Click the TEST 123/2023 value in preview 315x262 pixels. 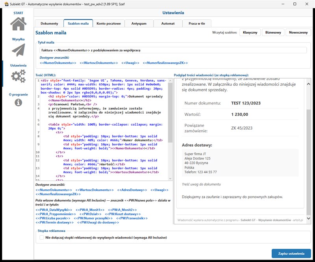(x=246, y=103)
